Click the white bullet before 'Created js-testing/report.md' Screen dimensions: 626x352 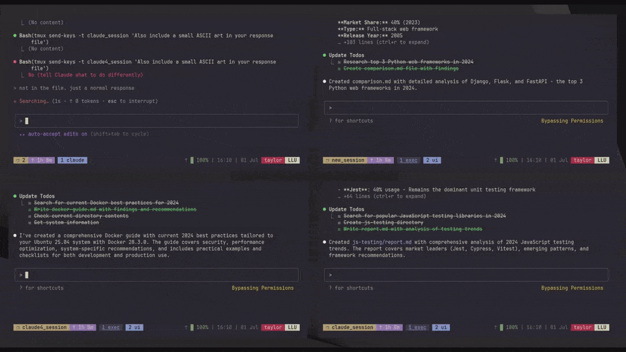click(x=324, y=242)
